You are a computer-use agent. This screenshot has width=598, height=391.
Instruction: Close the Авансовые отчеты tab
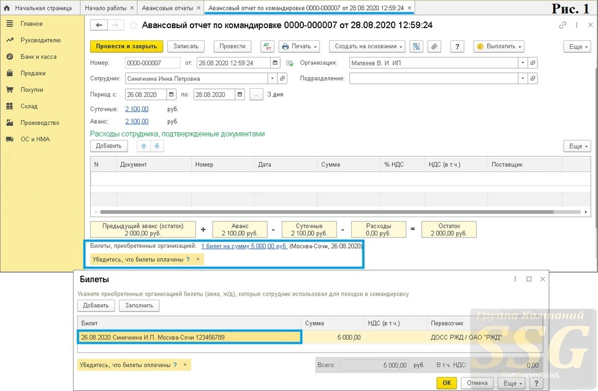(199, 8)
